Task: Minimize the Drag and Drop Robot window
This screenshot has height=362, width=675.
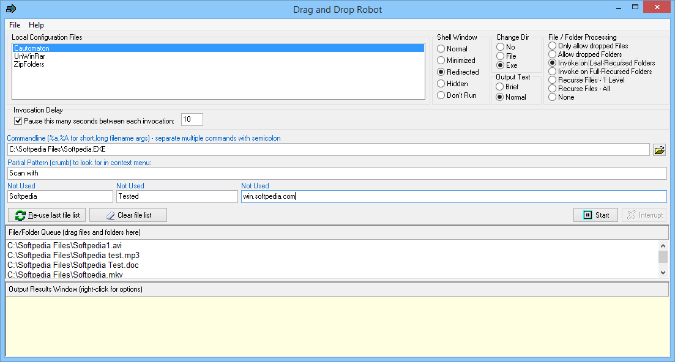Action: tap(619, 8)
